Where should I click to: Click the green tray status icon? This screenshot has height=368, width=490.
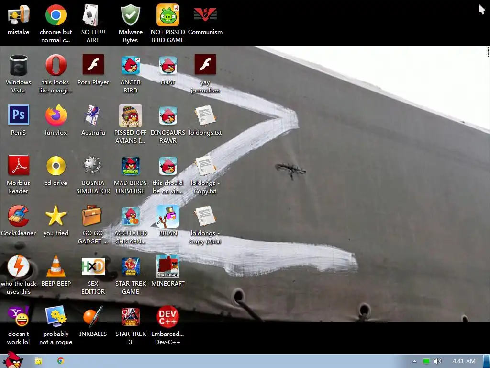coord(426,361)
